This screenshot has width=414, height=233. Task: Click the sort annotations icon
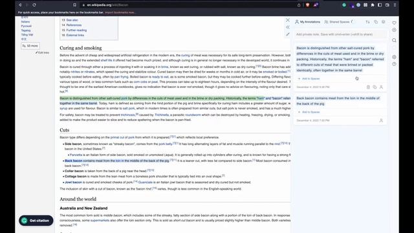(367, 22)
